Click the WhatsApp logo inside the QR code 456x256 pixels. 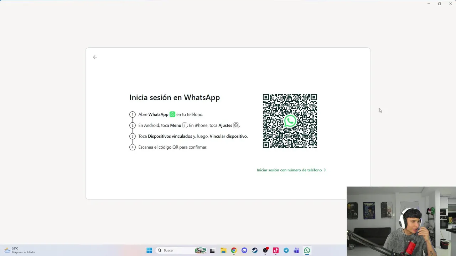point(290,121)
